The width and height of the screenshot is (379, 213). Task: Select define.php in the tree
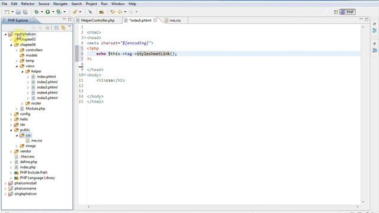click(28, 162)
